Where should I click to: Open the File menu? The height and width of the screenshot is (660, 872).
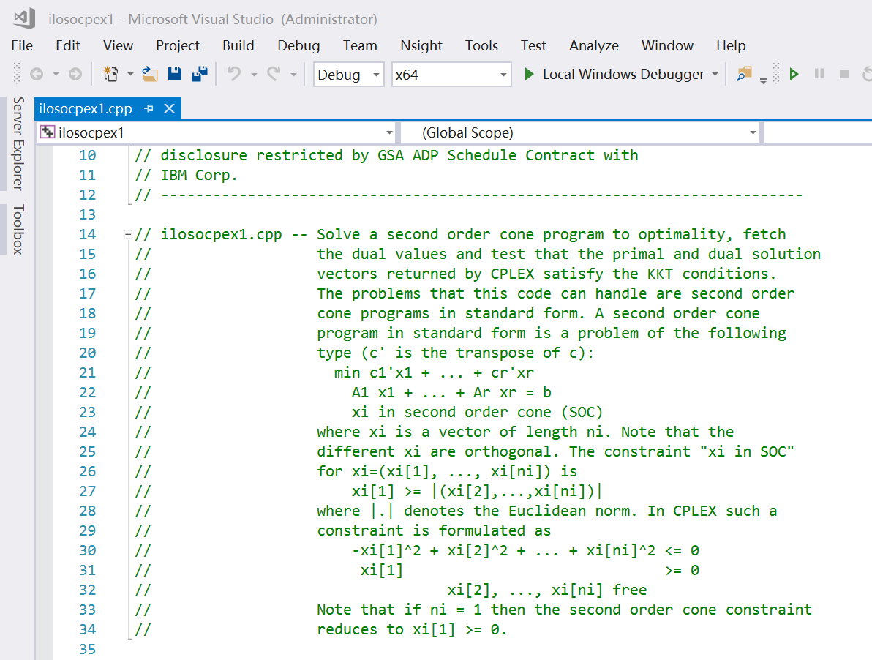pyautogui.click(x=22, y=45)
